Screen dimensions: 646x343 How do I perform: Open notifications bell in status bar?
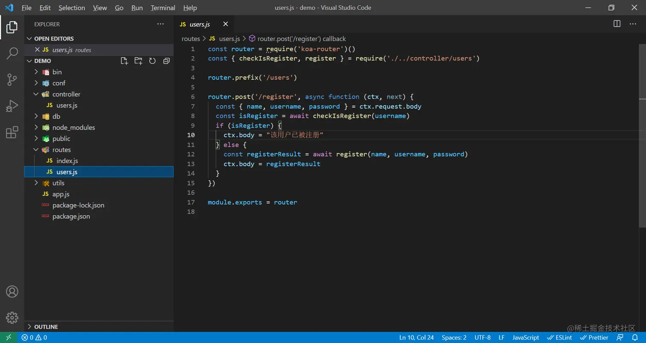[x=635, y=337]
